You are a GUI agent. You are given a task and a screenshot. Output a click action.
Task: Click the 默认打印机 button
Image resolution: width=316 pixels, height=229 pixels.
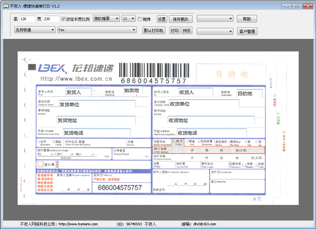pos(154,30)
